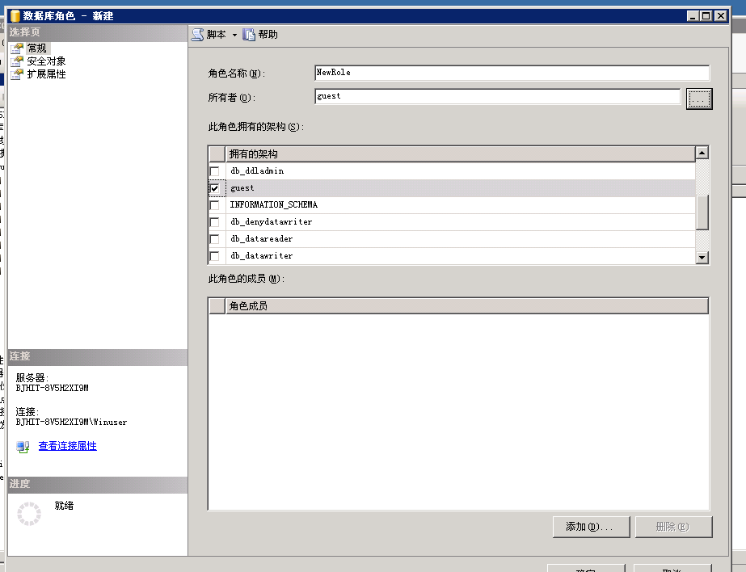Viewport: 746px width, 572px height.
Task: Select the 安全对象 page
Action: coord(46,61)
